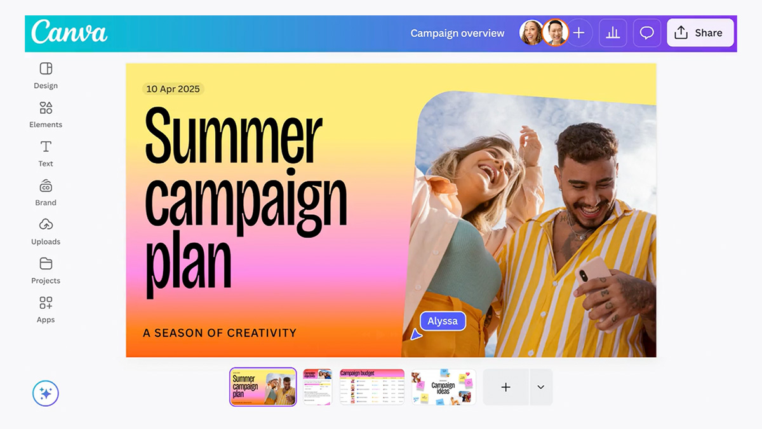Launch the Magic sparkle assistant button
This screenshot has height=429, width=762.
(x=46, y=393)
